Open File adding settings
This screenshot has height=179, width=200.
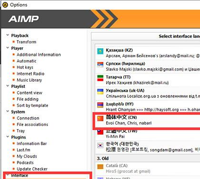28,99
